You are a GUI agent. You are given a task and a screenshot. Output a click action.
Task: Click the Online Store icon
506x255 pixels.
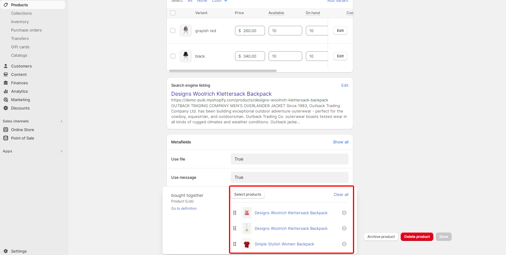click(6, 130)
